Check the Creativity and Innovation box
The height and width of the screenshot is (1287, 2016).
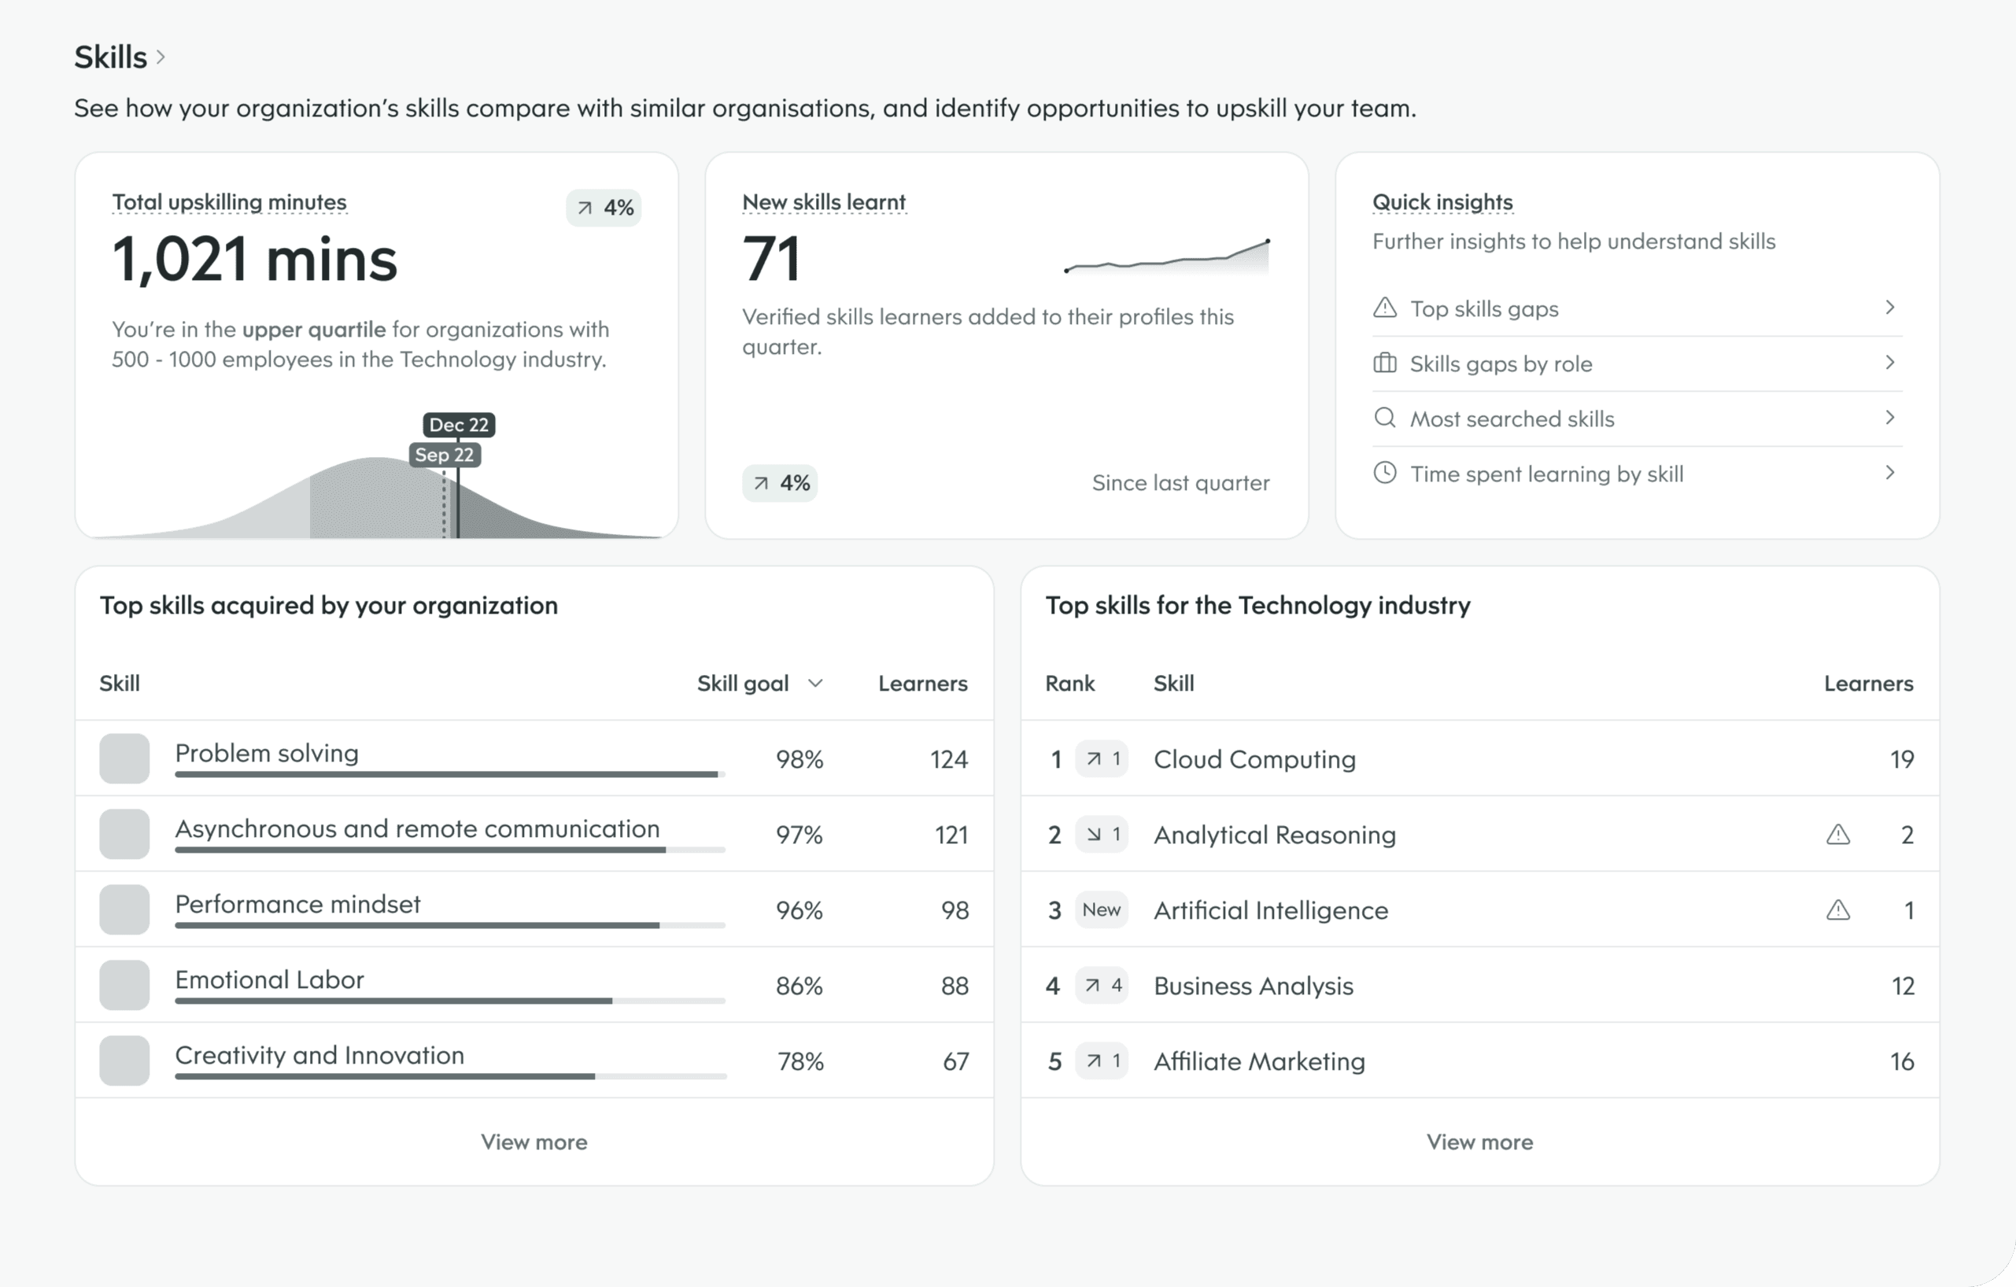pos(124,1060)
